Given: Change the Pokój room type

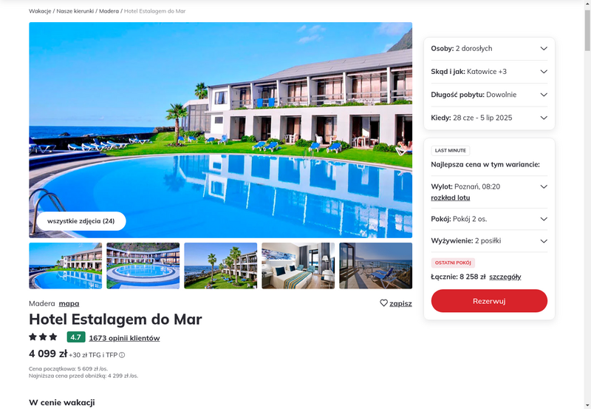Looking at the screenshot, I should click(x=489, y=219).
